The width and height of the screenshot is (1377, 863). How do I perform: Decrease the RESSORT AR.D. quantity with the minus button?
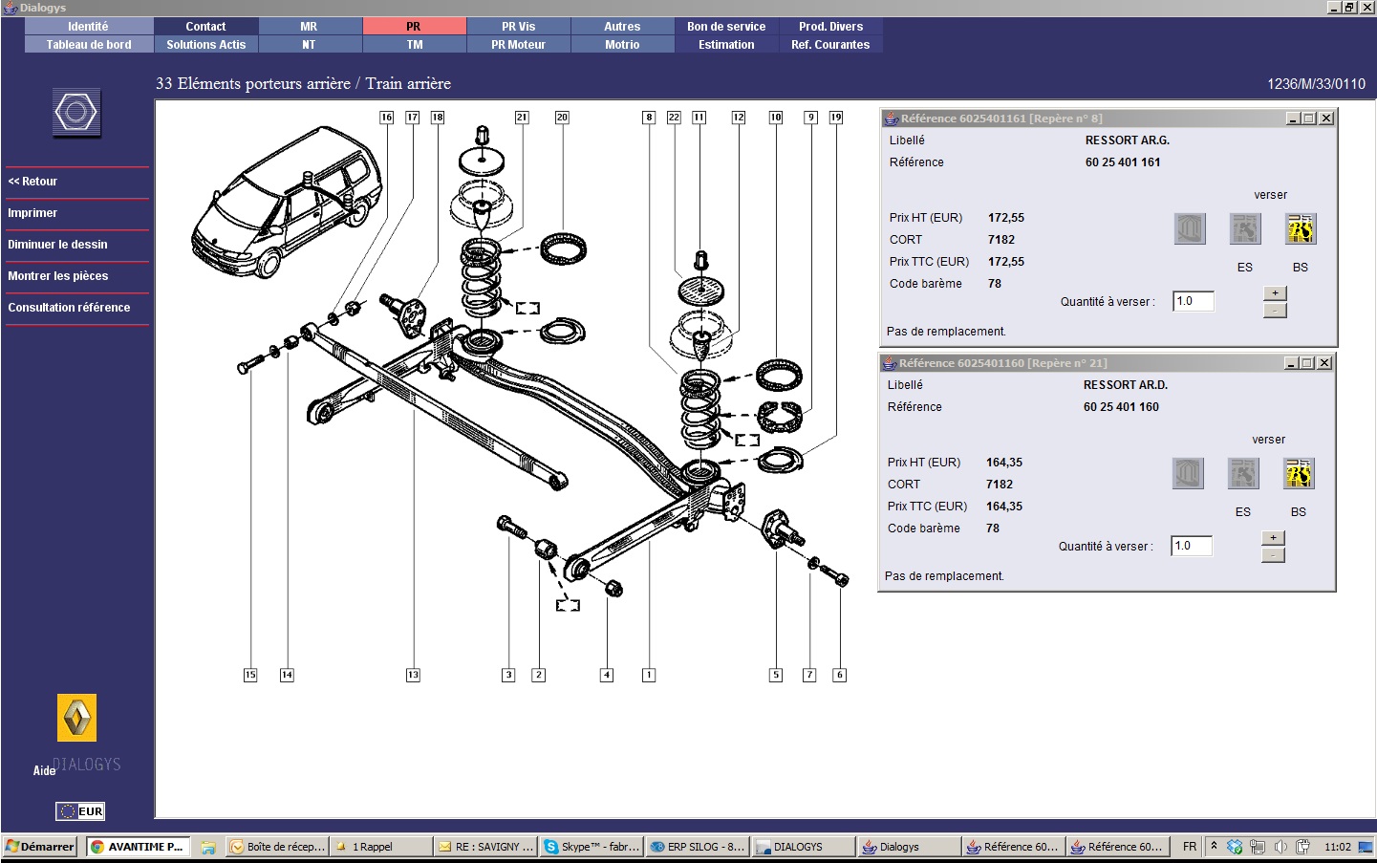[1273, 555]
